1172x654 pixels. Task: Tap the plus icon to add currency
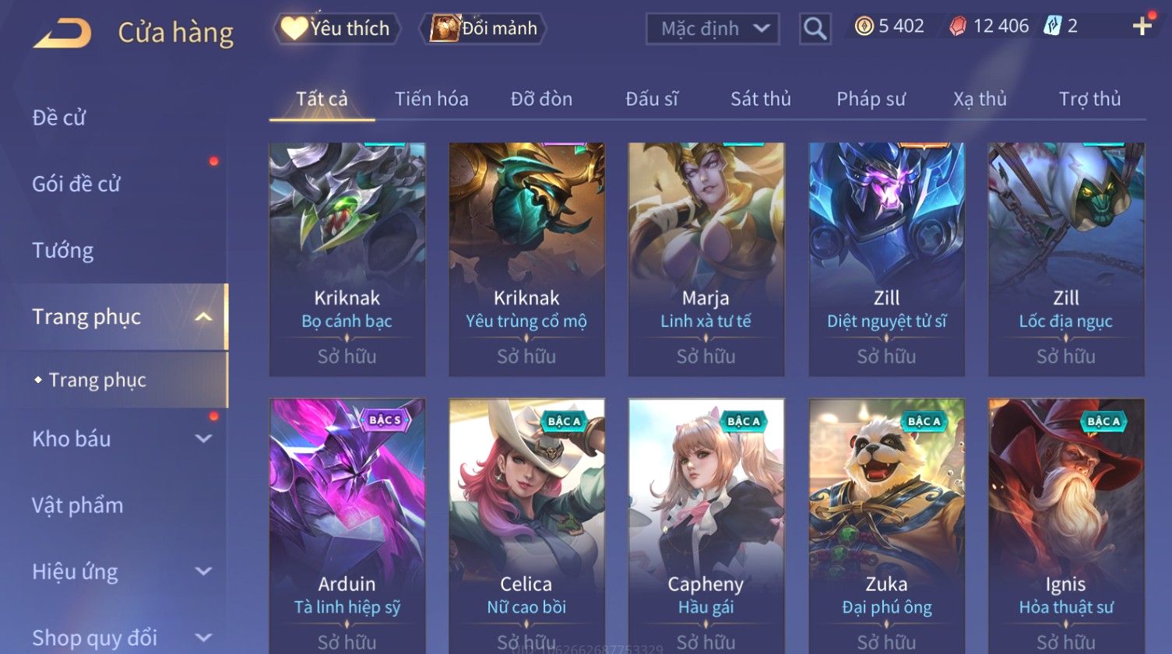coord(1142,26)
